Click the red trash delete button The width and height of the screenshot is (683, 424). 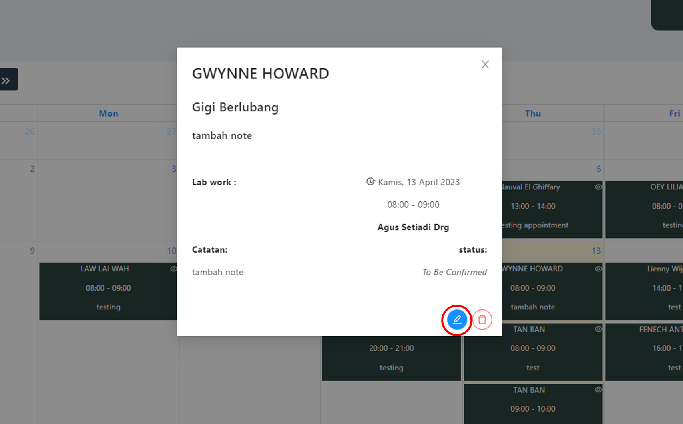(482, 320)
